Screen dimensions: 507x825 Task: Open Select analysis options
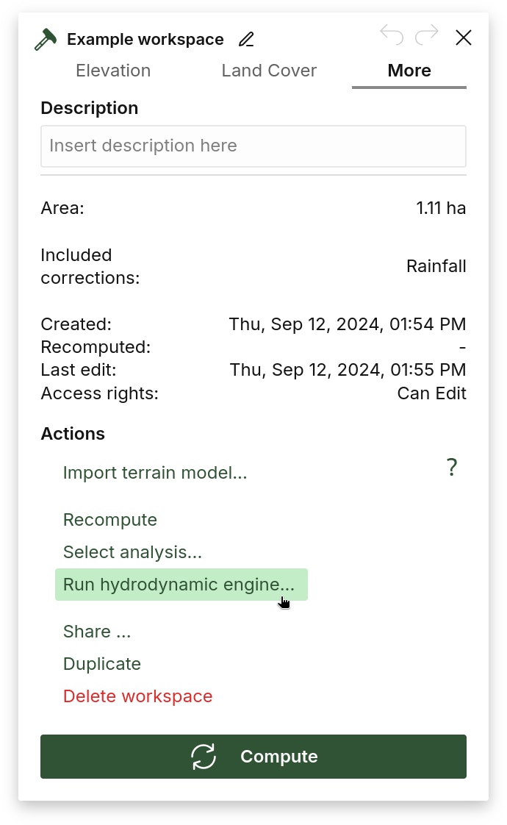[x=132, y=552]
